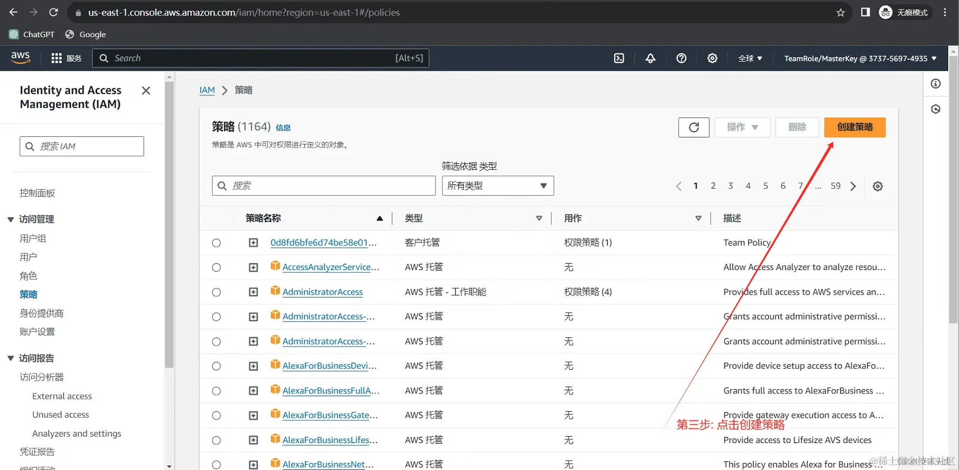Click the AWS top Search box
This screenshot has height=470, width=959.
click(x=261, y=58)
